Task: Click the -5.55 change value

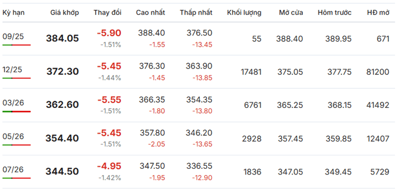Action: (x=110, y=100)
